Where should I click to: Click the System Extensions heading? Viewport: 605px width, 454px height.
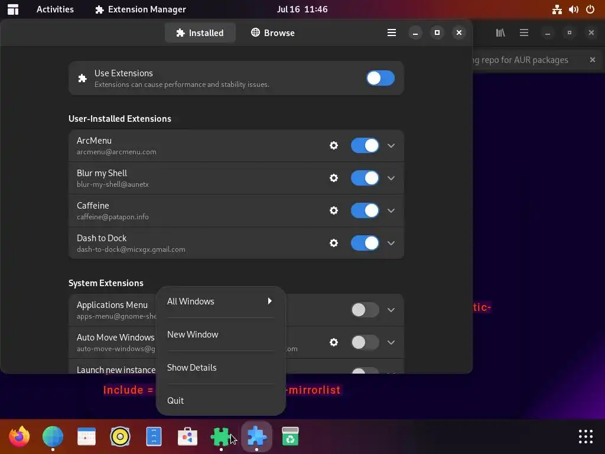click(x=106, y=283)
